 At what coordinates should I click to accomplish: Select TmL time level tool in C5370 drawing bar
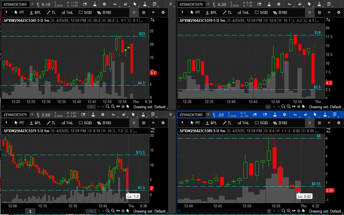coord(243,12)
